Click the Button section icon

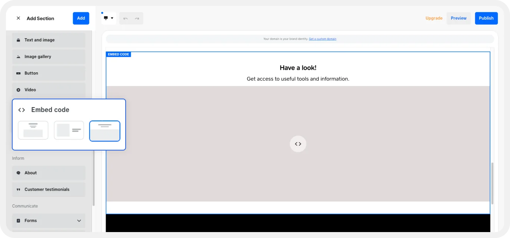coord(18,73)
